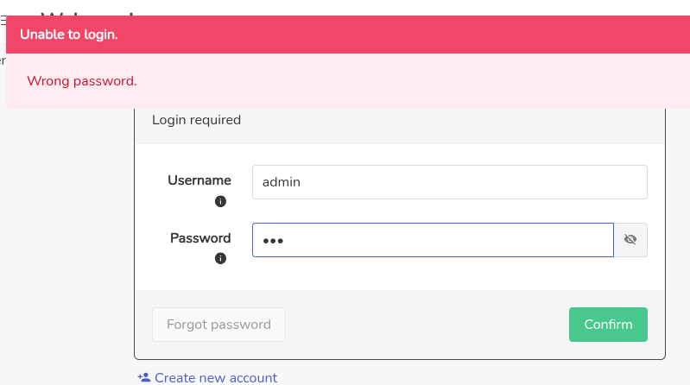Submit login with the Confirm button
Viewport: 690px width, 385px height.
608,325
